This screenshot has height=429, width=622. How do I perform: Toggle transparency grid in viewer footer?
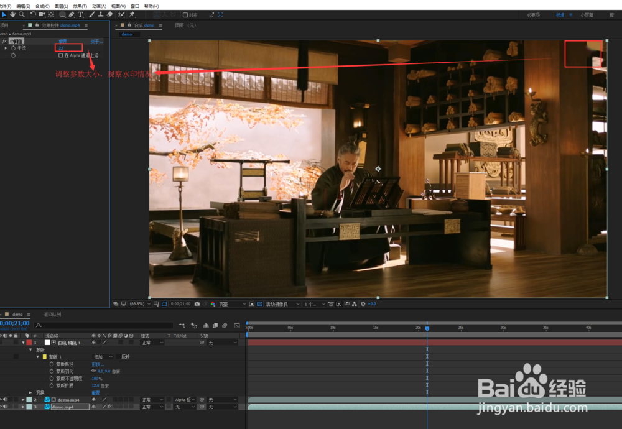[259, 303]
